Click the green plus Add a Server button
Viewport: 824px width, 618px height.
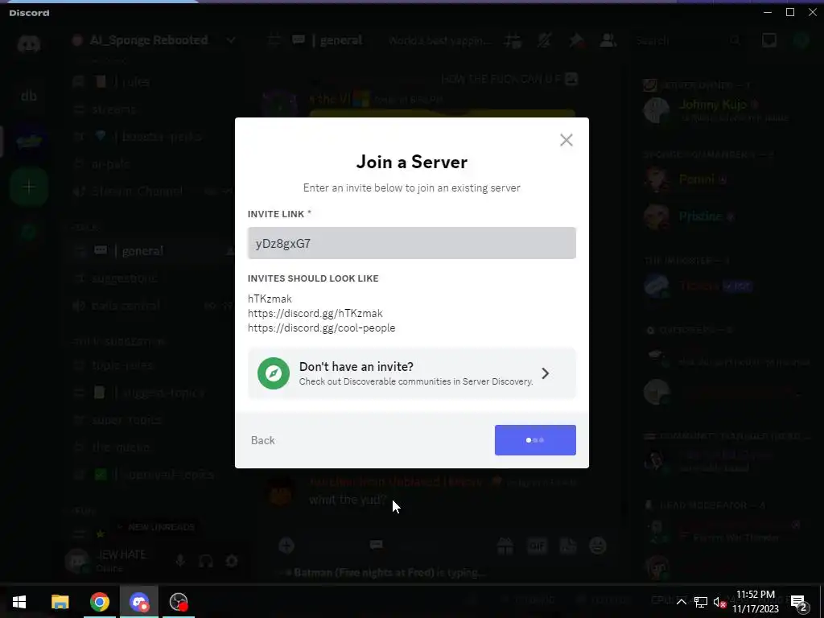(x=29, y=187)
